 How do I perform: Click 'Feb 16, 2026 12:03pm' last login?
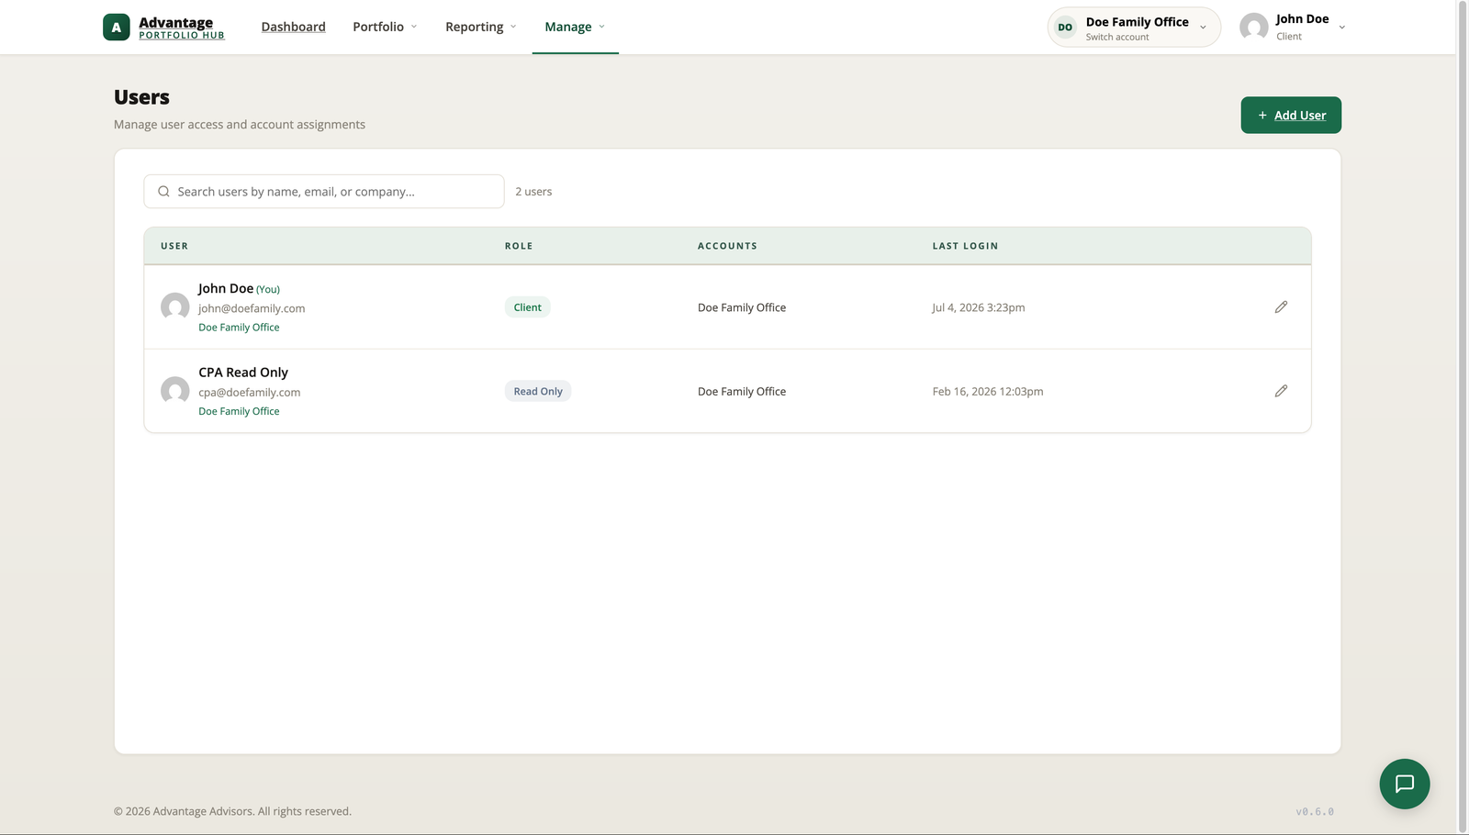(x=988, y=391)
